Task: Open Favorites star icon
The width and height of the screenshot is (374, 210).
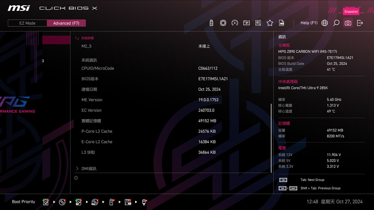Action: click(x=270, y=23)
